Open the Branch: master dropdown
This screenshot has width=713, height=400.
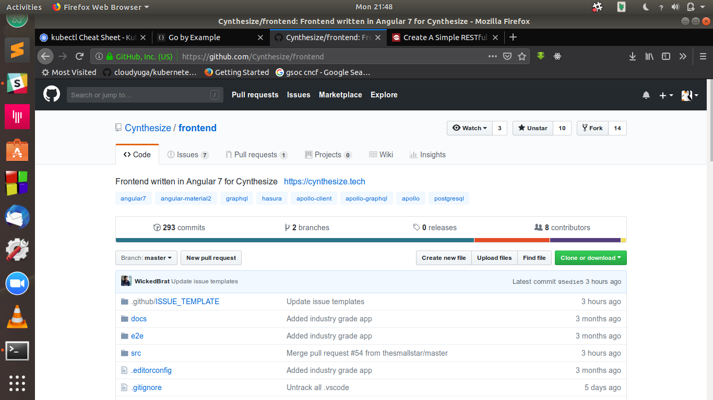[146, 257]
